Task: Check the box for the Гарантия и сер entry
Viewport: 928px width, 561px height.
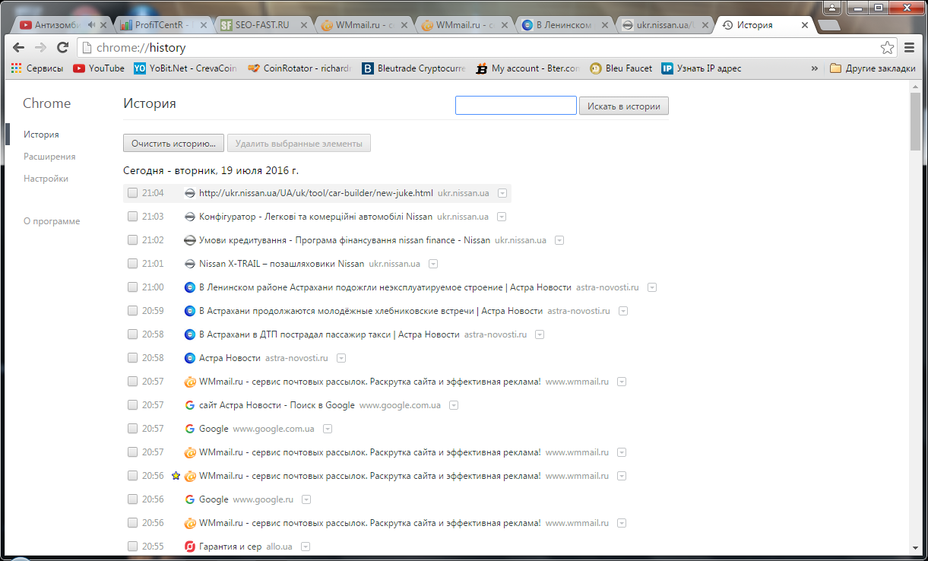Action: pyautogui.click(x=132, y=547)
